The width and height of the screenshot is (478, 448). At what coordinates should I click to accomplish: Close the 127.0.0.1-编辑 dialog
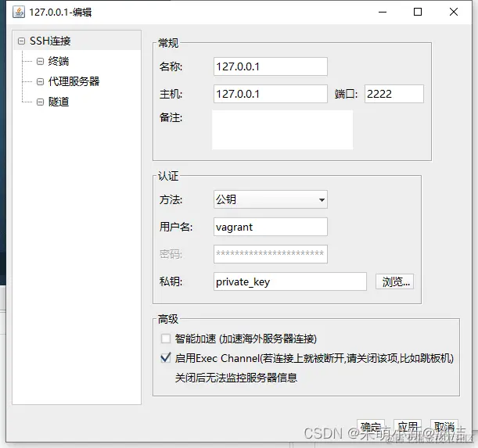pyautogui.click(x=454, y=13)
